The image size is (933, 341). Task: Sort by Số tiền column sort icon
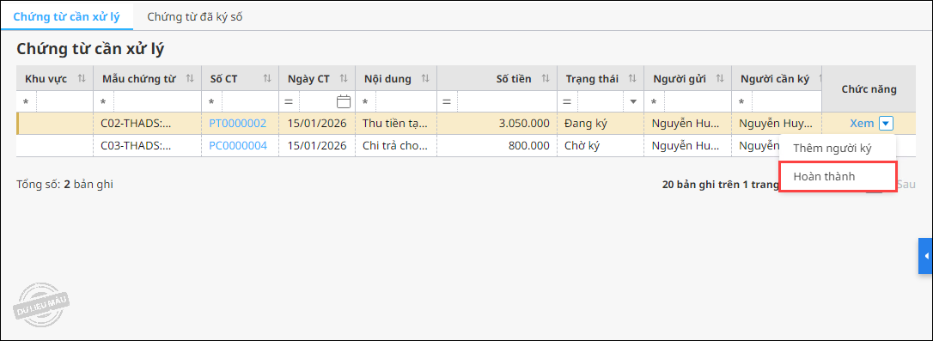[x=545, y=78]
